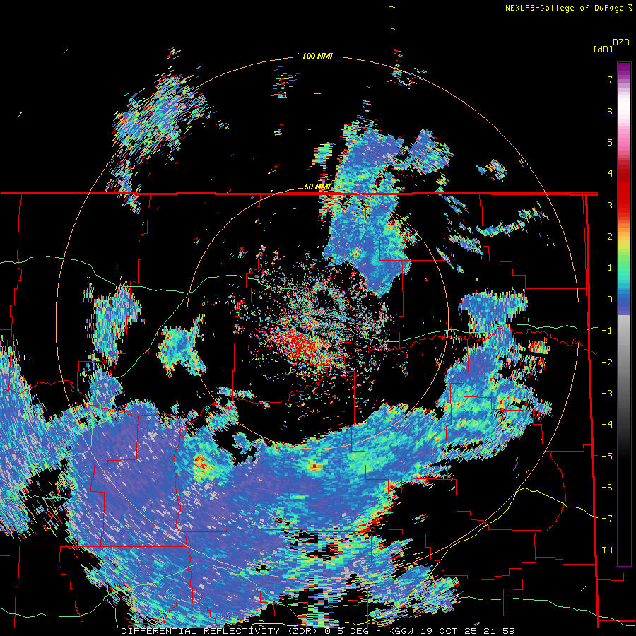The height and width of the screenshot is (636, 636).
Task: Select the 6 tick label on legend
Action: pos(610,111)
